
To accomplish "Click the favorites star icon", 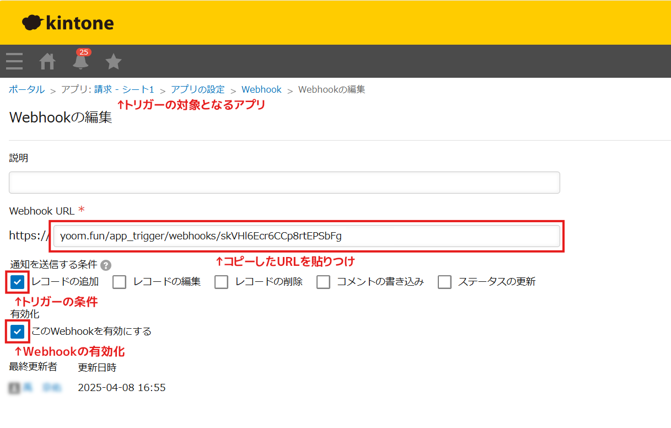I will click(x=114, y=61).
